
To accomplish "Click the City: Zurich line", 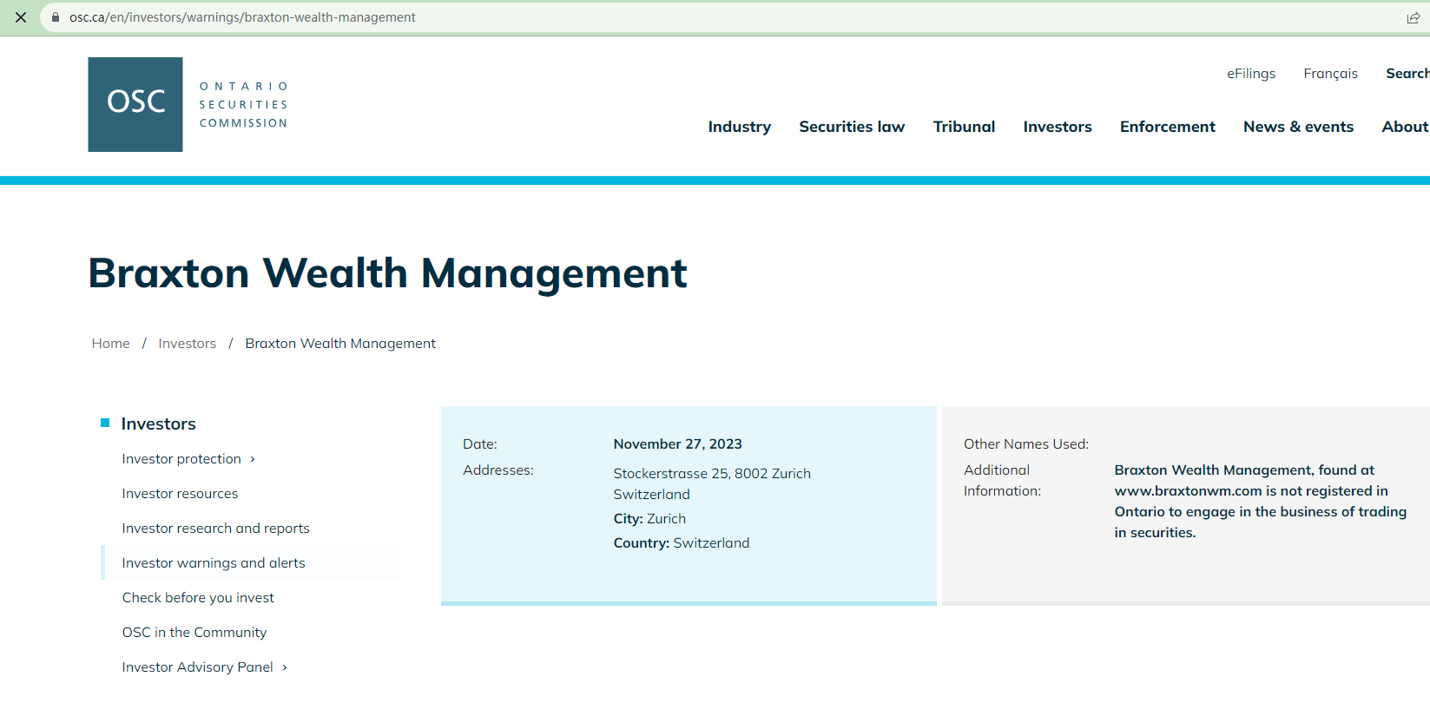I will 649,519.
